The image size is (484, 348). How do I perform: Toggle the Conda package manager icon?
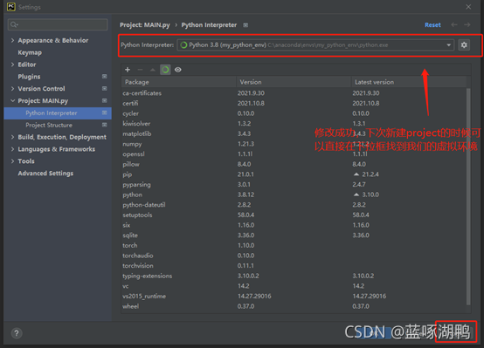tap(165, 70)
